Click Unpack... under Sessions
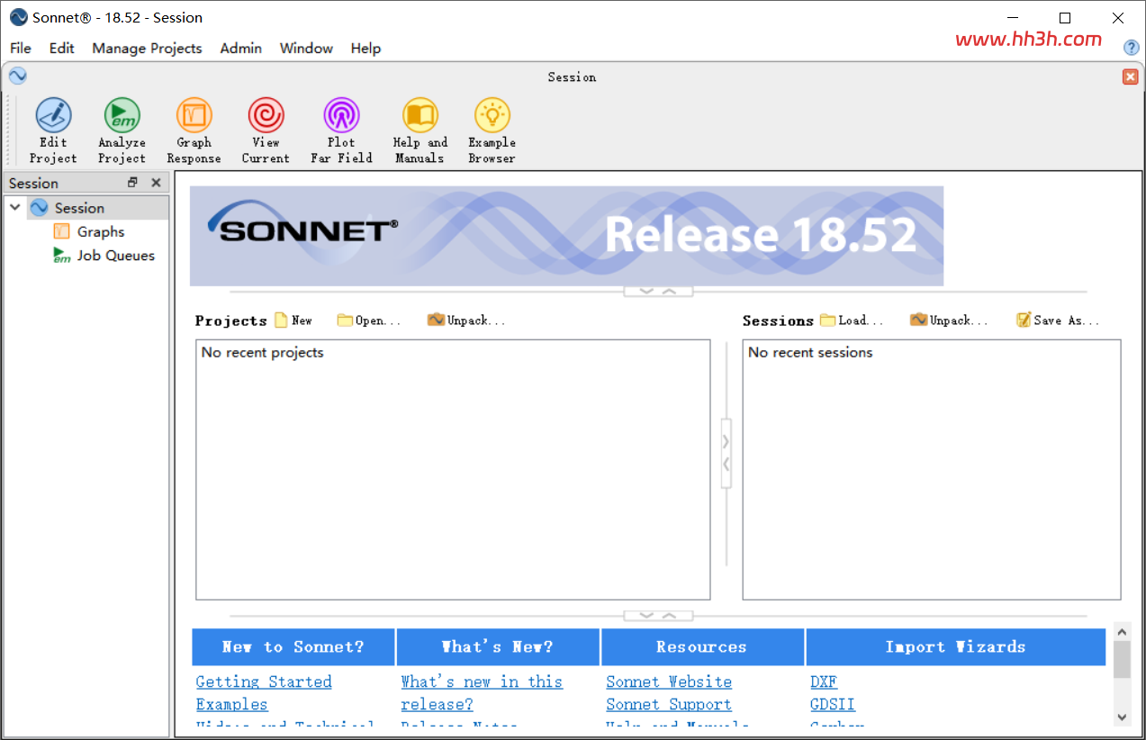 [x=949, y=320]
